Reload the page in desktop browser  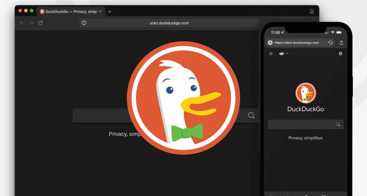(40, 23)
